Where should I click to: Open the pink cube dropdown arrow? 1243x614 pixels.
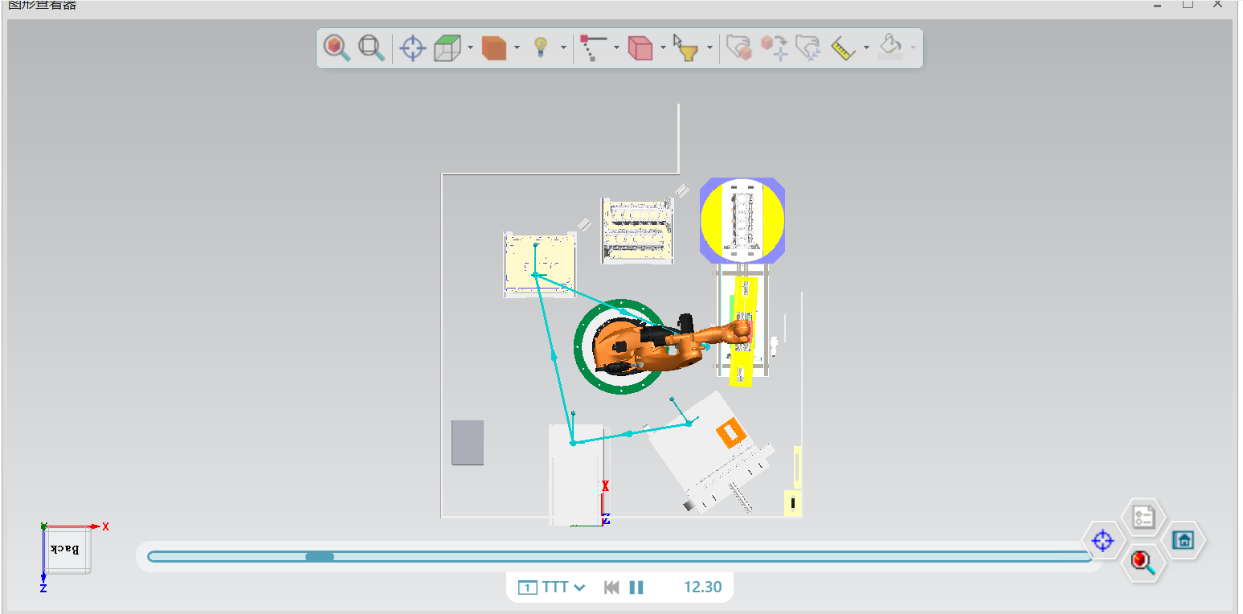pyautogui.click(x=663, y=48)
